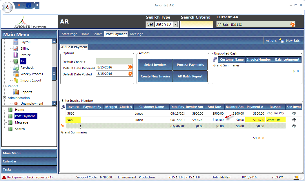Select the Paycheck icon
The width and height of the screenshot is (305, 181).
16,68
